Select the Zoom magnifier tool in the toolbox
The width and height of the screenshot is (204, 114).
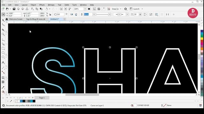3,34
